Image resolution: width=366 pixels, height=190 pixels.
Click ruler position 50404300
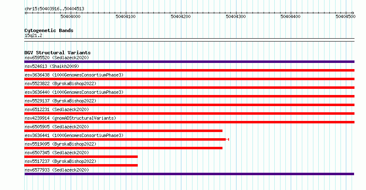[236, 16]
